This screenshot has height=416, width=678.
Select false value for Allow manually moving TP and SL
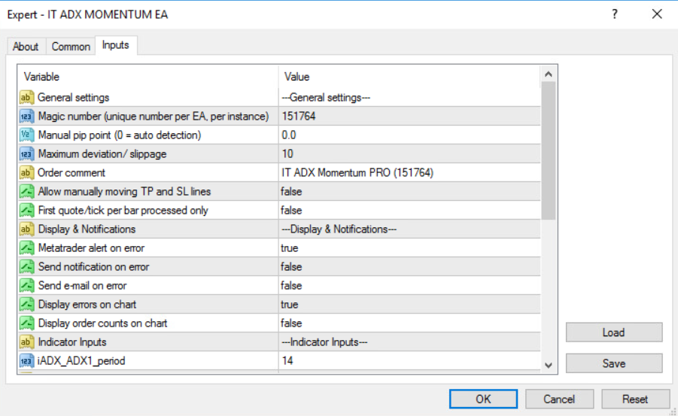(291, 192)
